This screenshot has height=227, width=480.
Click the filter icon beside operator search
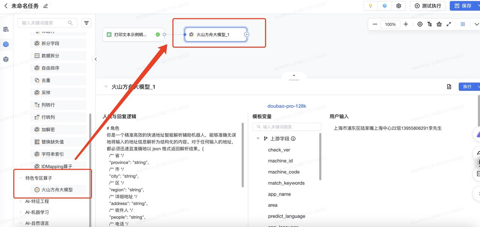pos(87,23)
